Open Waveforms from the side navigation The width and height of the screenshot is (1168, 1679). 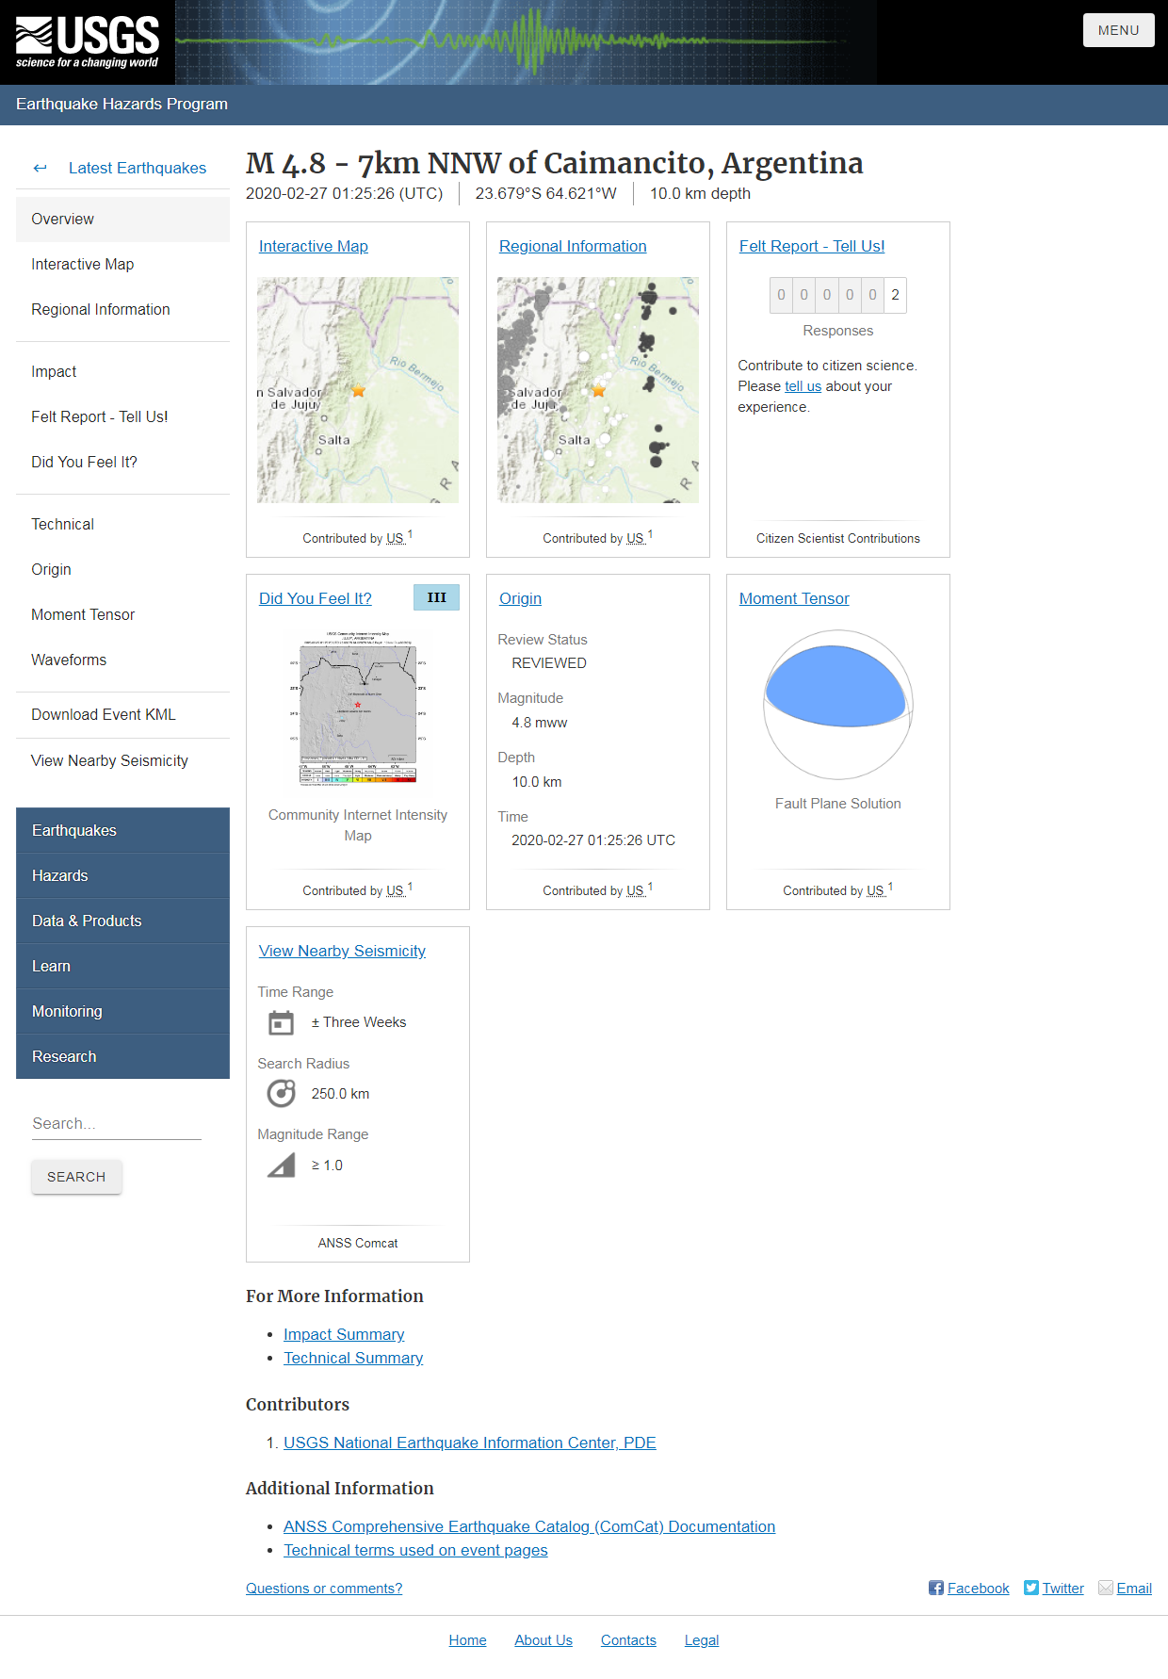(69, 660)
